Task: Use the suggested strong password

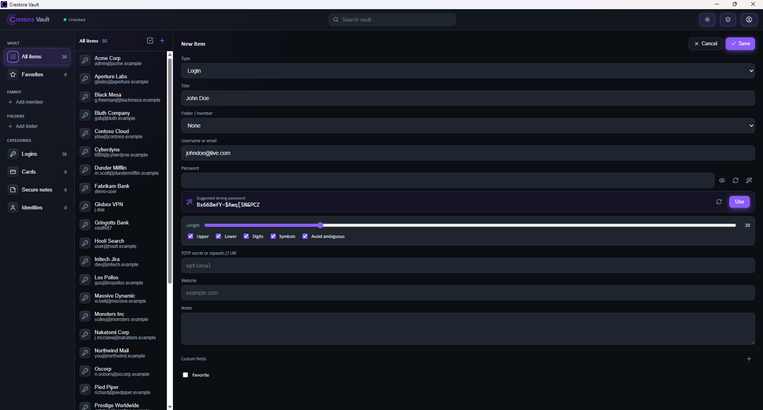Action: coord(739,202)
